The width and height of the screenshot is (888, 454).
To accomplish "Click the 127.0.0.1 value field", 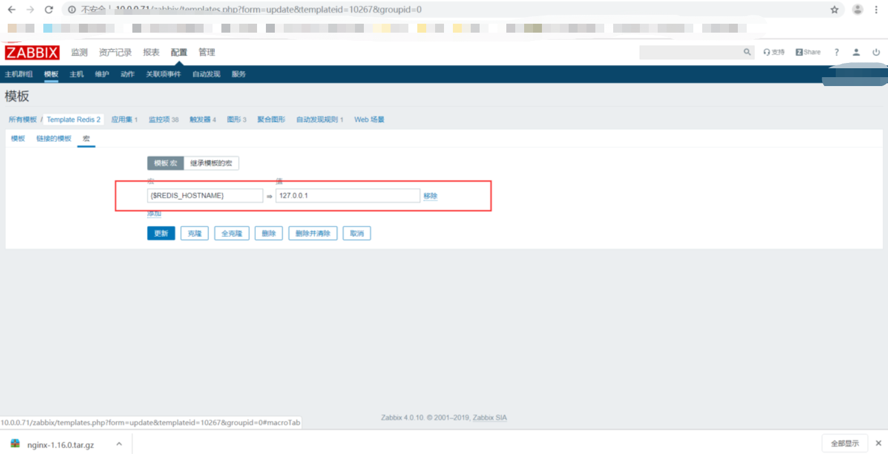I will point(348,195).
